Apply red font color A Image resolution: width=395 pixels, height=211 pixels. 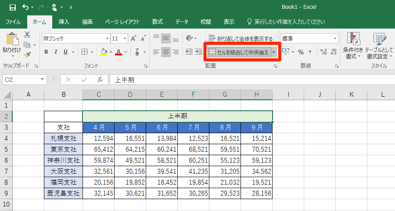118,52
